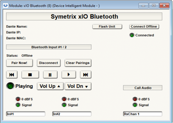Disconnect the Bluetooth device
The height and width of the screenshot is (123, 173).
click(x=49, y=63)
